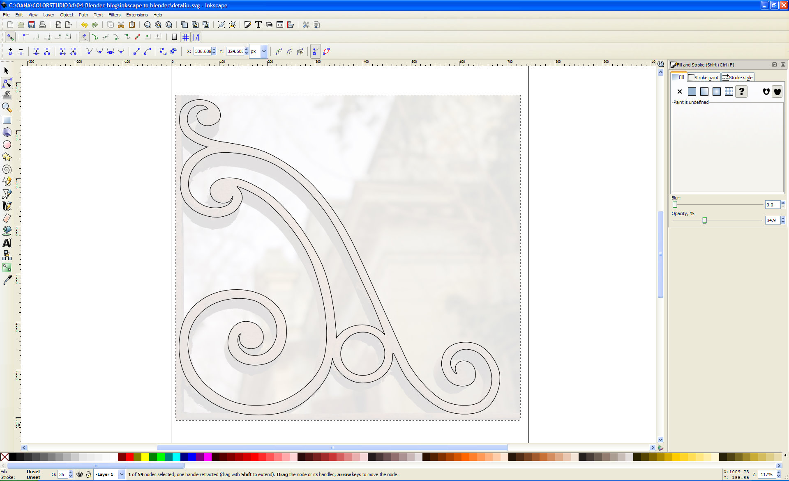This screenshot has width=789, height=481.
Task: Click the Redo arrow icon
Action: click(x=95, y=25)
